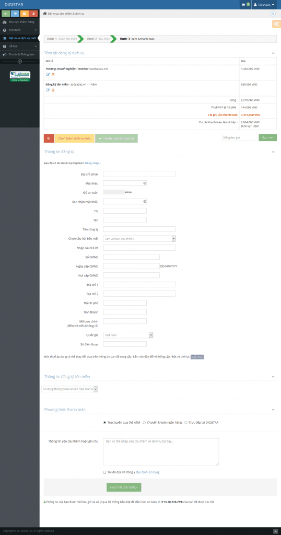This screenshot has height=535, width=281.
Task: Click the red lock shortcut button
Action: coord(34,14)
